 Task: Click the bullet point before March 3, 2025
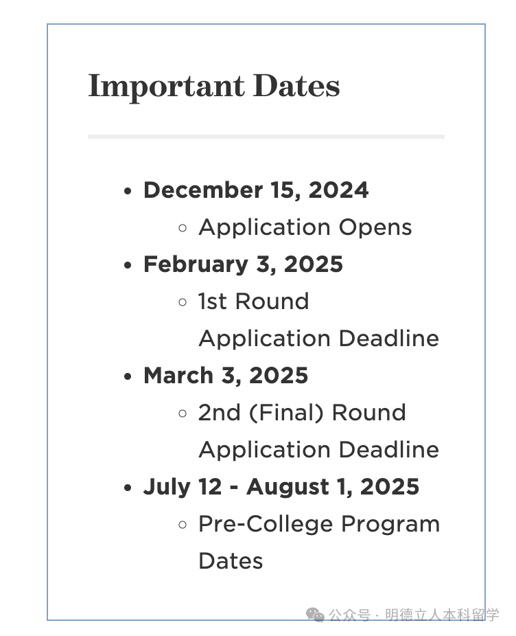[128, 376]
